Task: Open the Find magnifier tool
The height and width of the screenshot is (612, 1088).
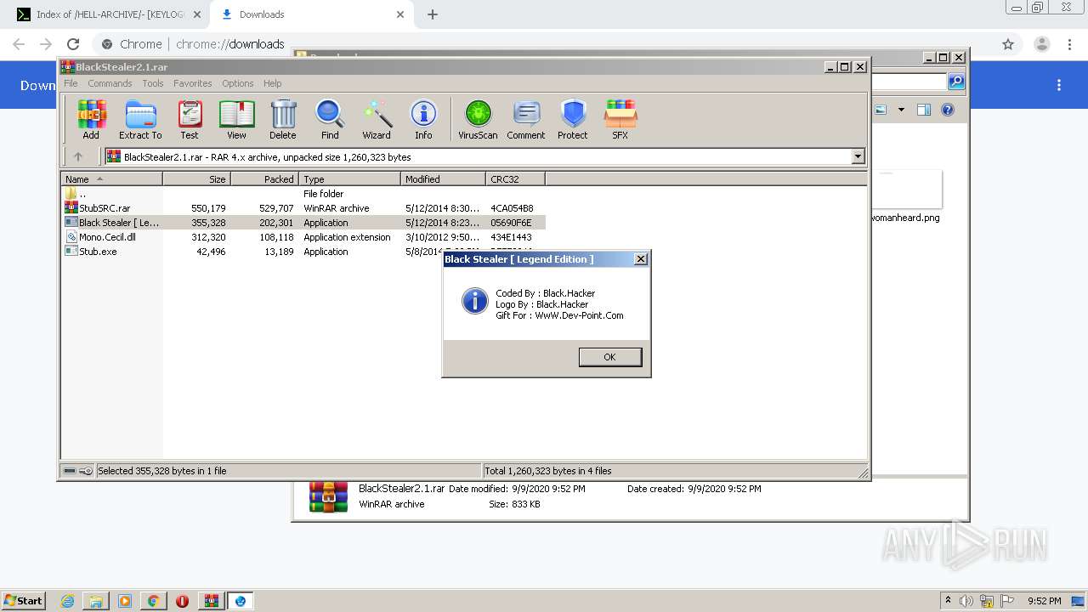Action: (x=330, y=119)
